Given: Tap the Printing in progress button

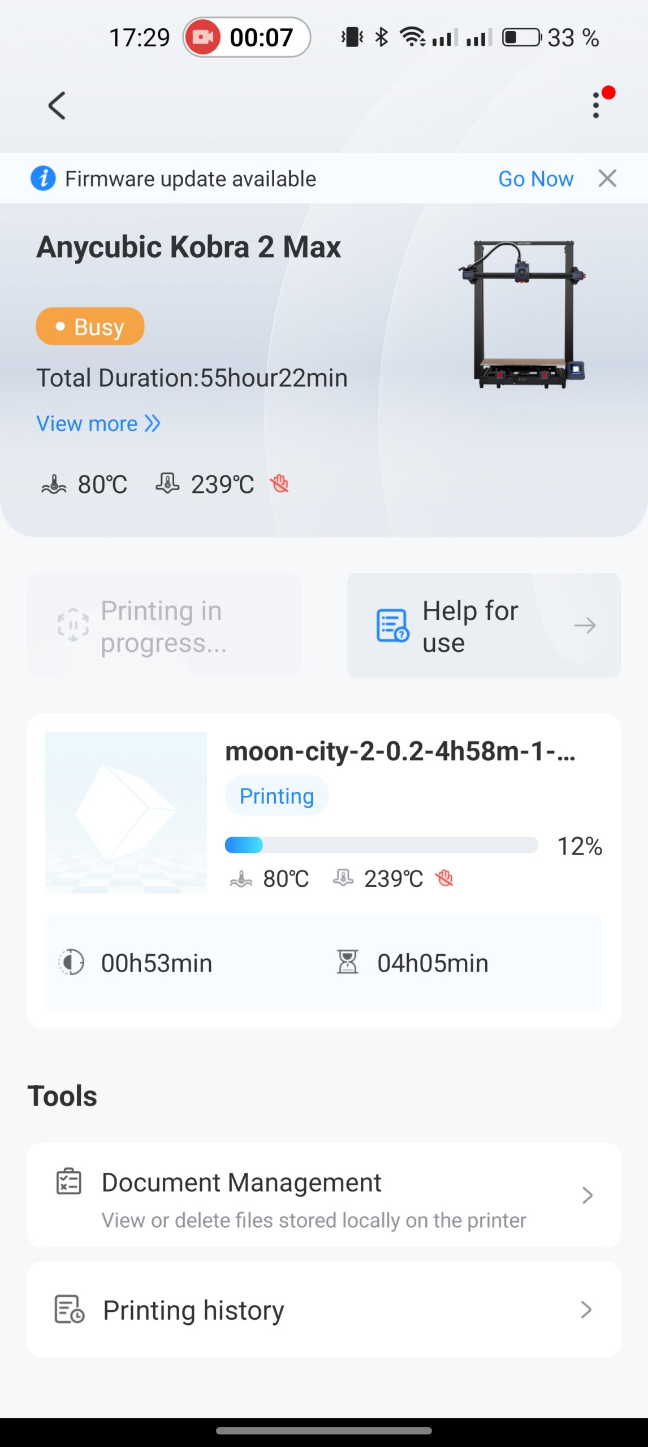Looking at the screenshot, I should 164,626.
